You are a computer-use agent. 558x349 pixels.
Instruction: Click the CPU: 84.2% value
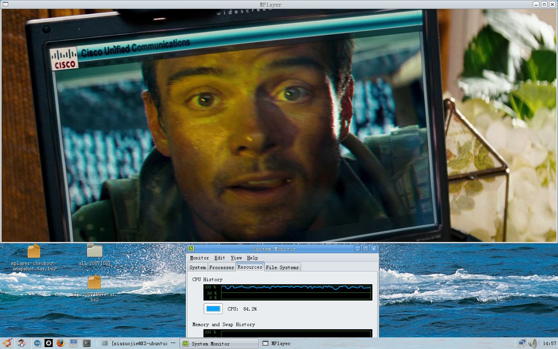[242, 309]
